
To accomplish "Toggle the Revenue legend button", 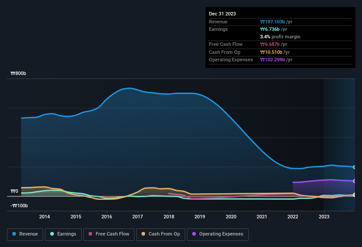I will click(25, 234).
